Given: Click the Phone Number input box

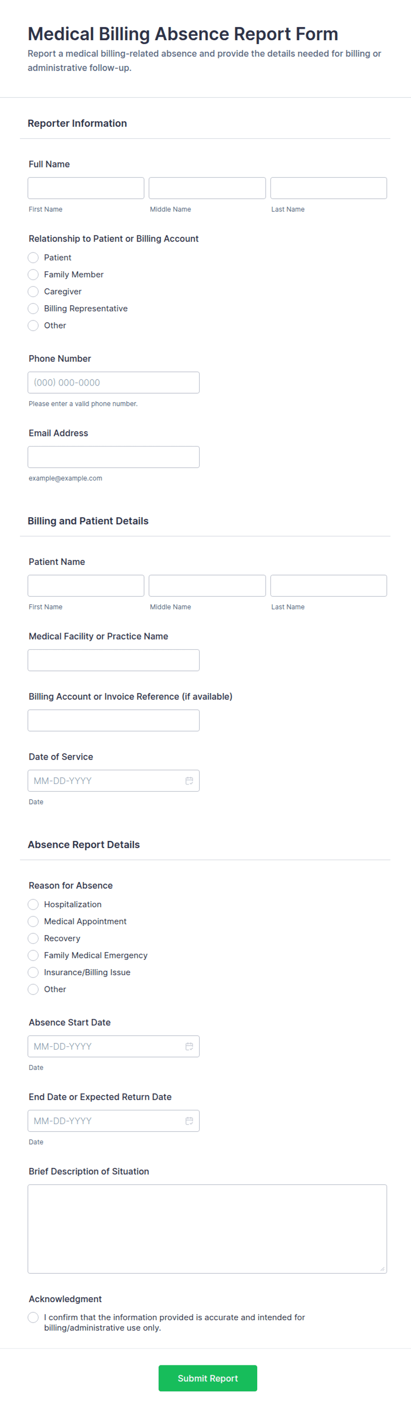Looking at the screenshot, I should coord(114,383).
